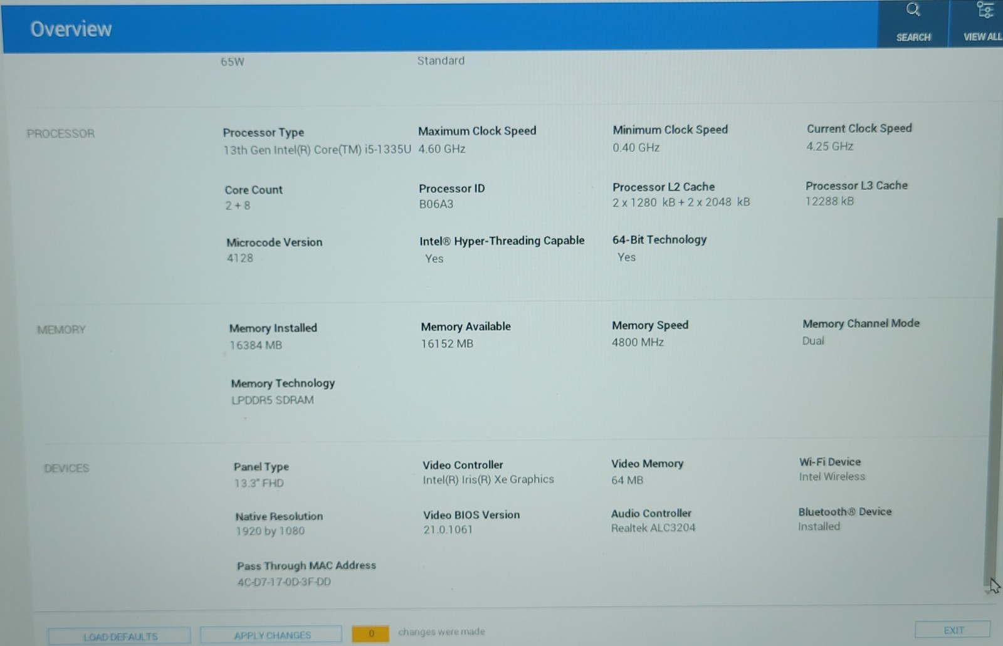Select the MAC address '4C-D7-17-0D-3F-DD'
The height and width of the screenshot is (646, 1003).
point(284,582)
